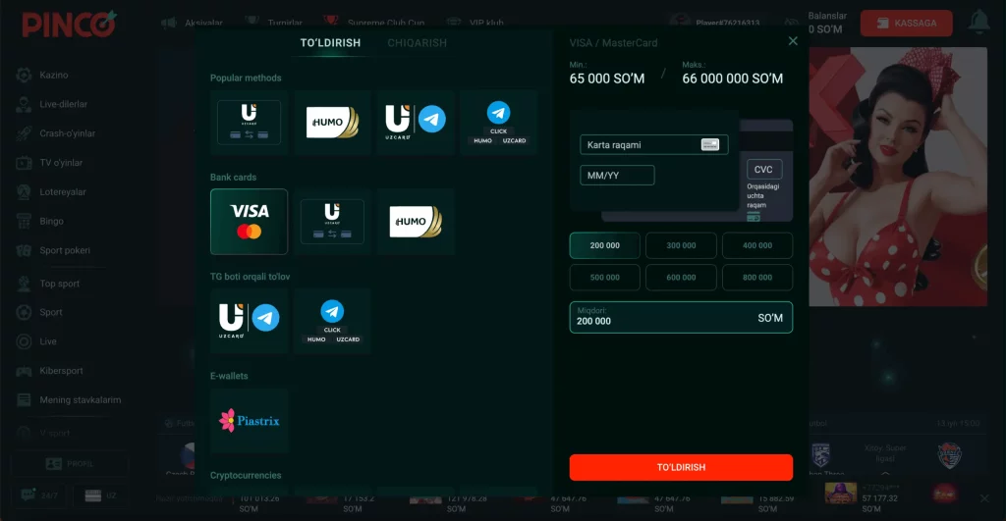Click the MM/YY expiry field
1006x521 pixels.
click(x=617, y=175)
